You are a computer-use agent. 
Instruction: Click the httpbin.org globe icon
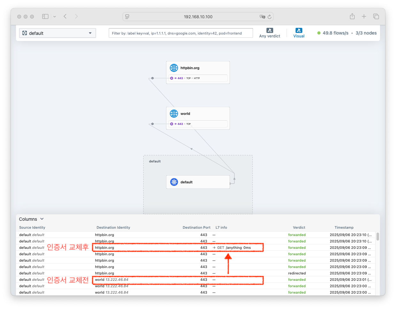click(x=174, y=68)
